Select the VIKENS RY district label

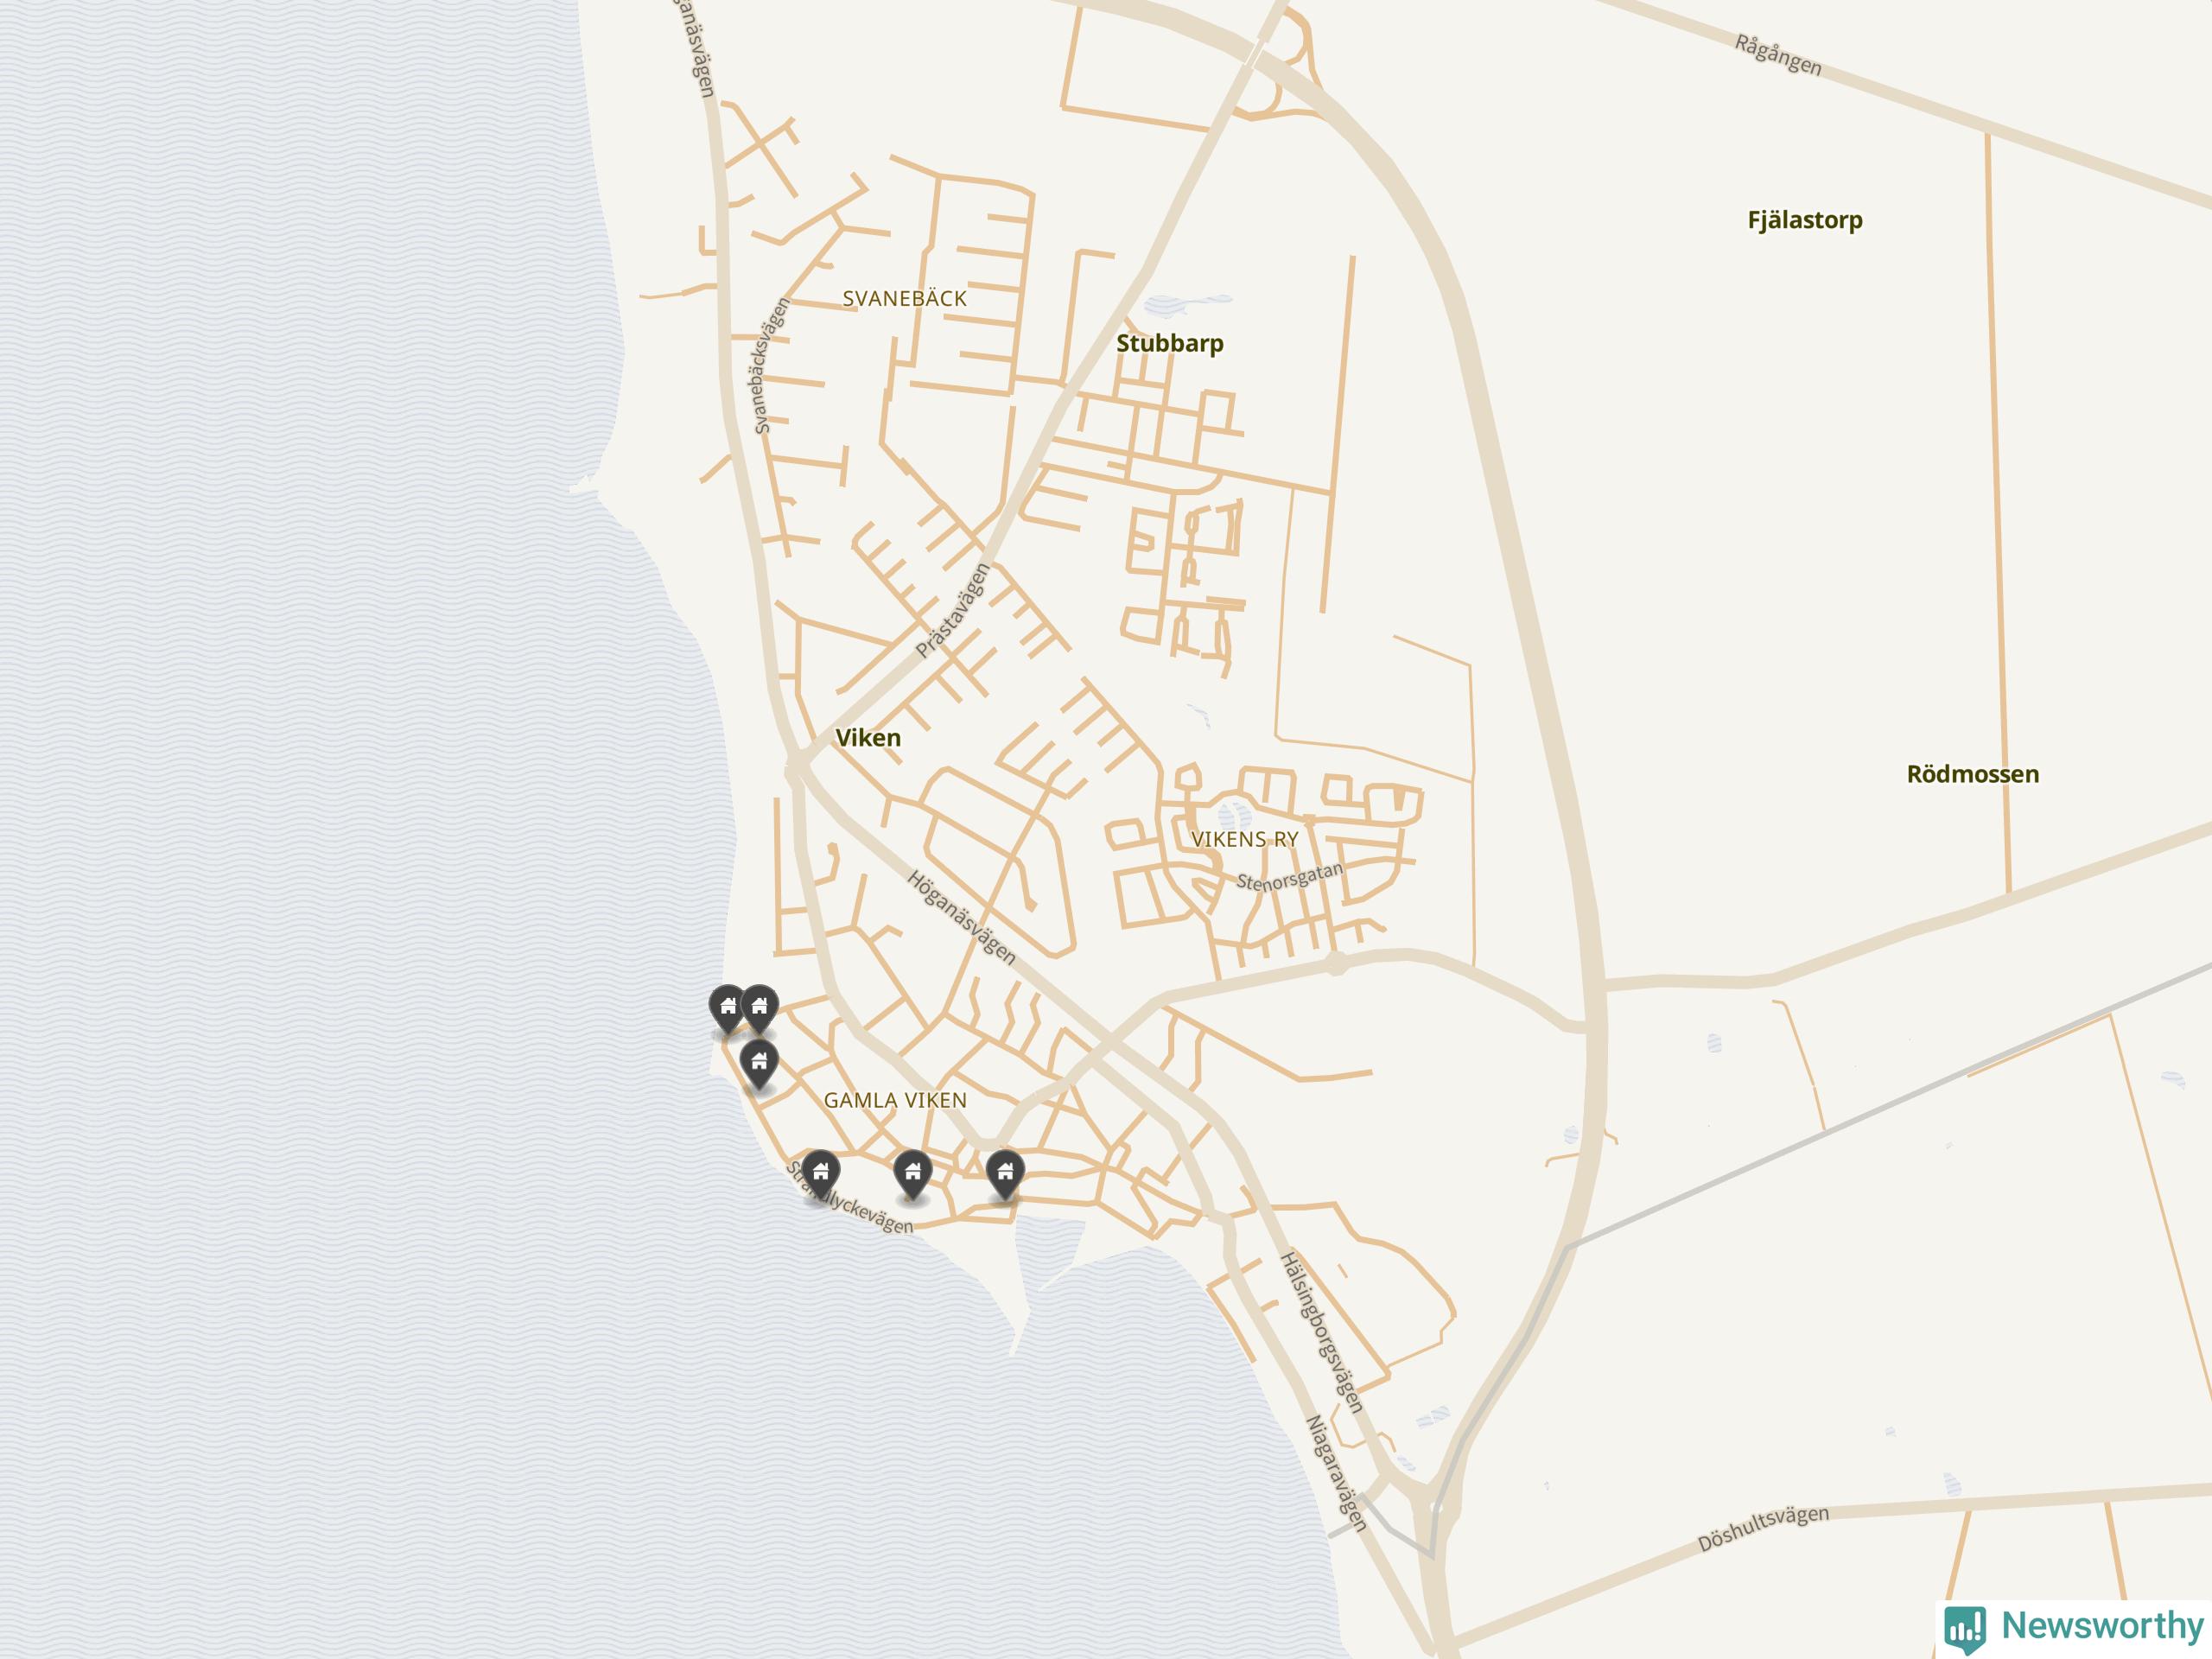pos(1245,840)
